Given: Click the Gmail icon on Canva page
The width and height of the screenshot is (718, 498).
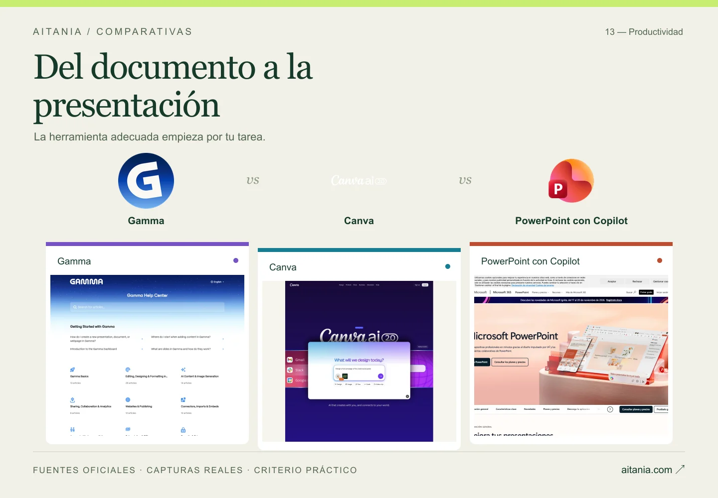Looking at the screenshot, I should click(290, 360).
